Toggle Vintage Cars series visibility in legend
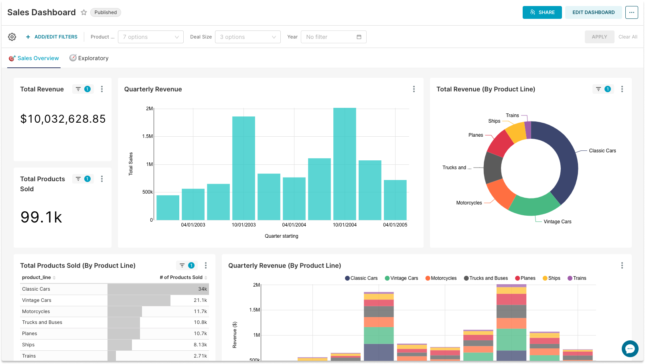Screen dimensions: 645x364 coord(401,278)
